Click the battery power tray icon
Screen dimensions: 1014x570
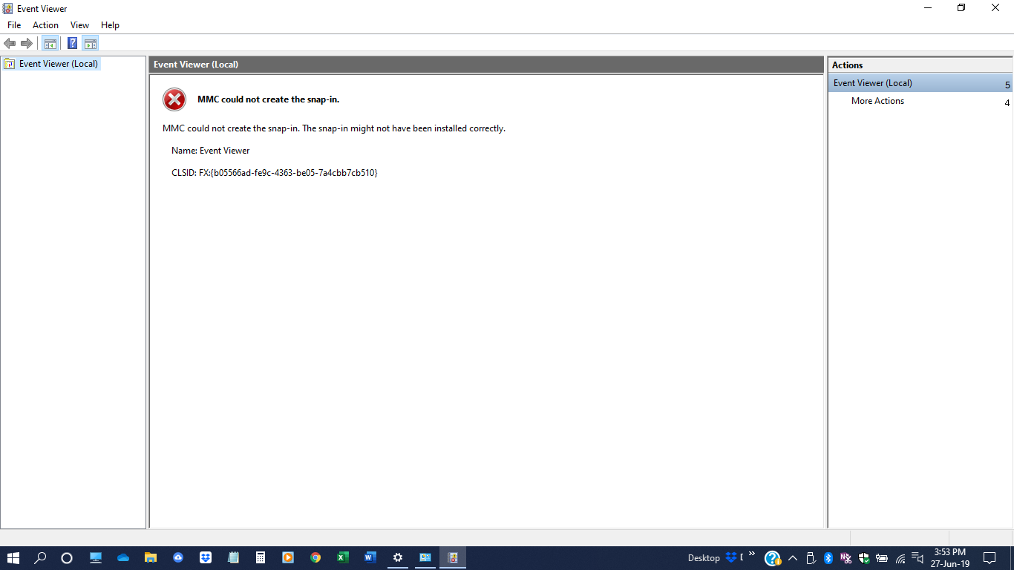[882, 558]
